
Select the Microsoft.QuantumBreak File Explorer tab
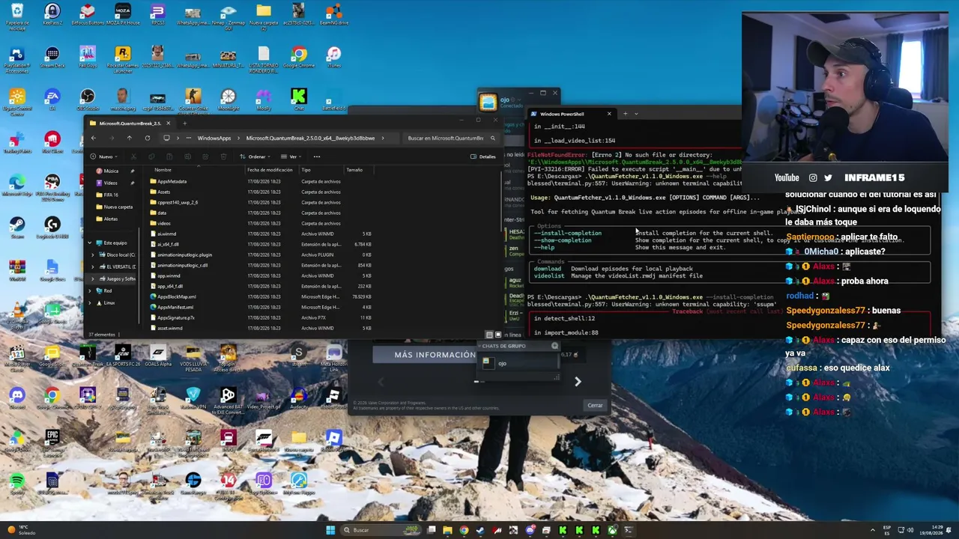(130, 123)
